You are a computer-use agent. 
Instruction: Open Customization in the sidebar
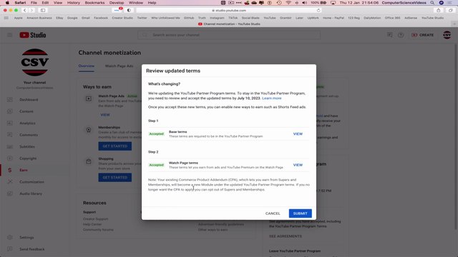pos(31,182)
